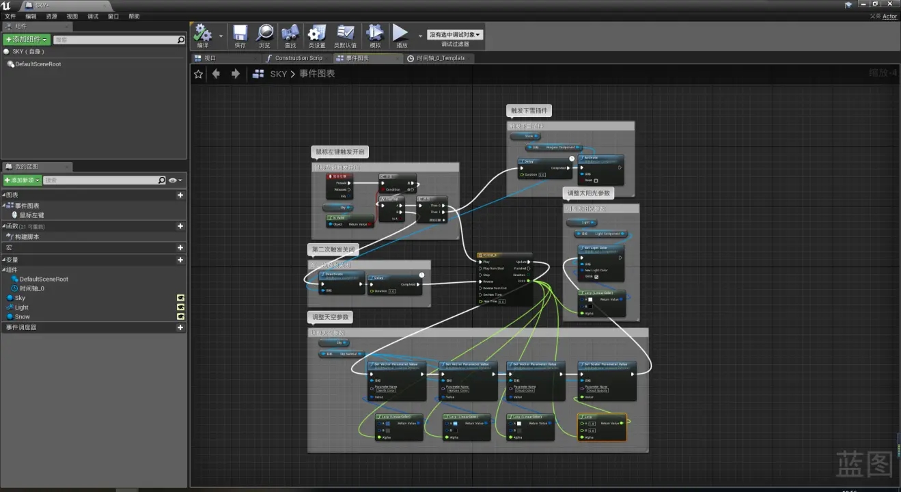Toggle the eye icon on the Snow variable
901x492 pixels.
tap(180, 316)
